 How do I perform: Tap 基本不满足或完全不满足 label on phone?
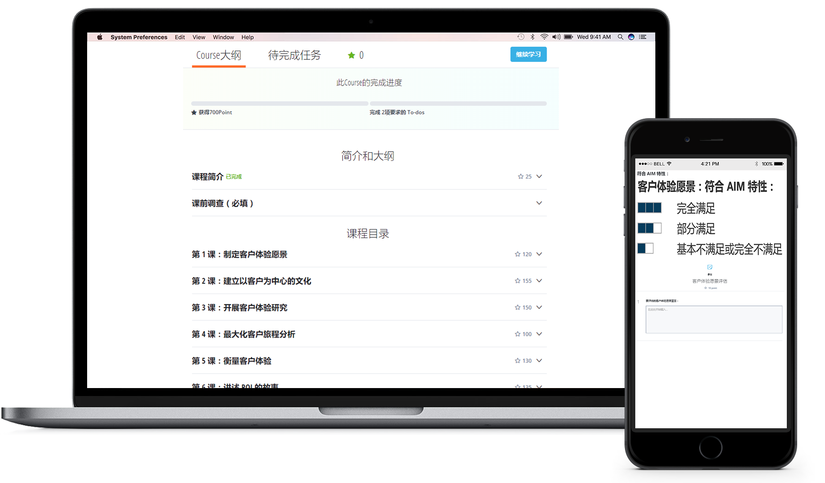tap(729, 249)
